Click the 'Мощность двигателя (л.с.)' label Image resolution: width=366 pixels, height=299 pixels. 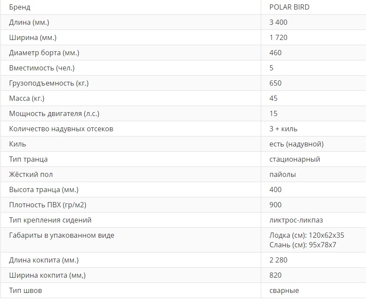tap(54, 114)
